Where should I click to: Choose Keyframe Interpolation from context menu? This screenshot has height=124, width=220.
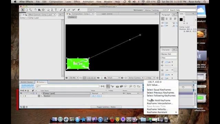coord(160,103)
